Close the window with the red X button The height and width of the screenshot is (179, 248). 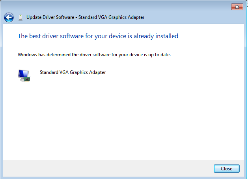click(x=237, y=7)
